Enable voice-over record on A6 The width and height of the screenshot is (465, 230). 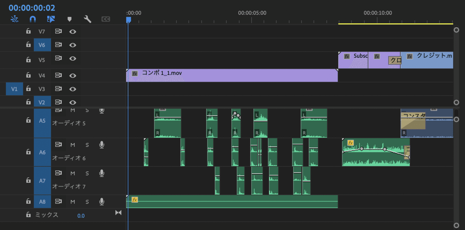point(102,145)
